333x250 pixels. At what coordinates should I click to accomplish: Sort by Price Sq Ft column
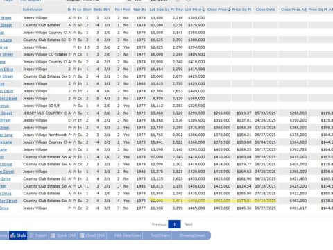click(x=241, y=10)
